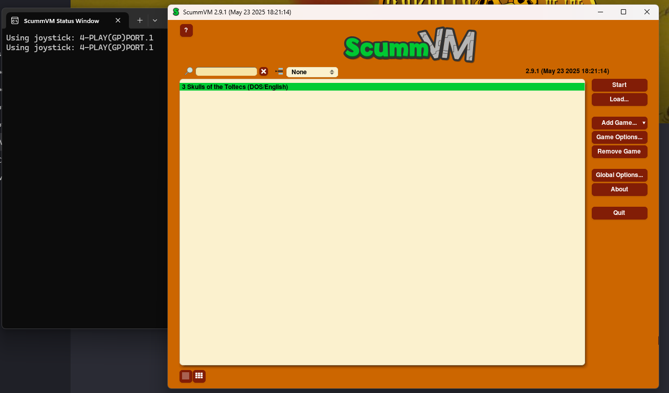Click the version text 2.9.1 label
The image size is (669, 393).
pyautogui.click(x=567, y=71)
